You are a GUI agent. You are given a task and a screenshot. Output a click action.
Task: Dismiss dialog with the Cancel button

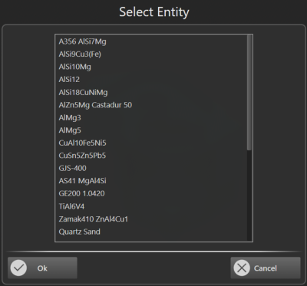tap(266, 268)
